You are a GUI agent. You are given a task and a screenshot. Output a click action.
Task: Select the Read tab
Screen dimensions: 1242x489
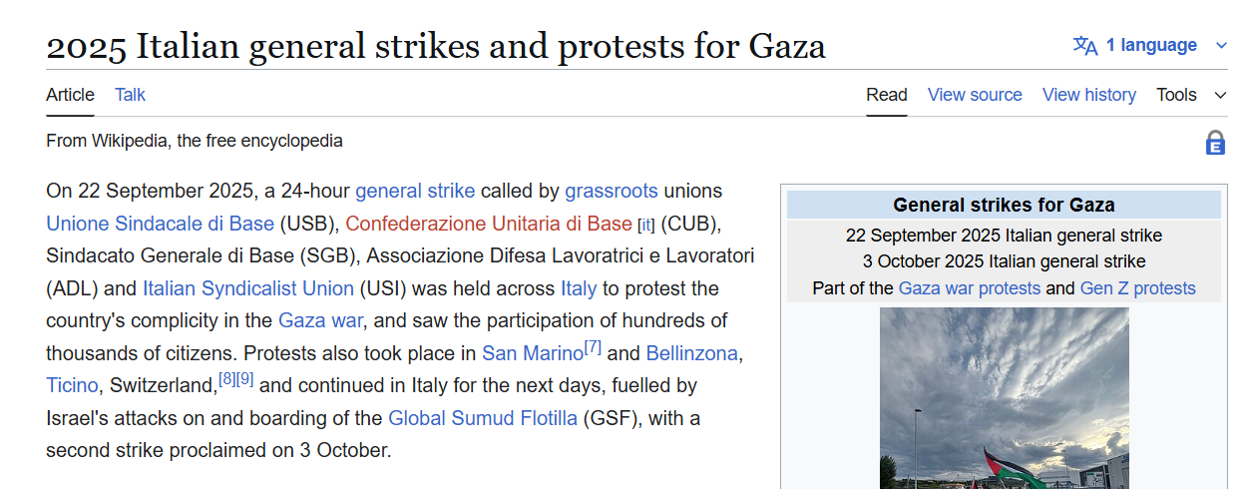pos(886,95)
